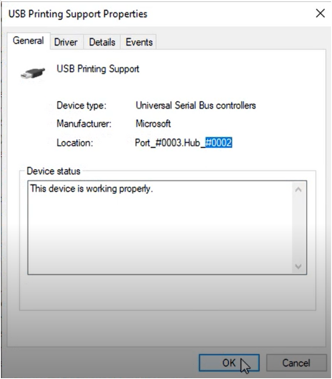332x379 pixels.
Task: Click the USB Printing Support device name
Action: coord(98,69)
